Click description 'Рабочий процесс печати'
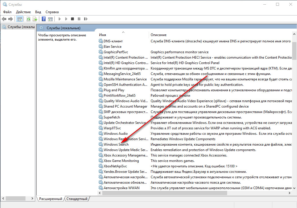The image size is (297, 208). click(x=170, y=95)
